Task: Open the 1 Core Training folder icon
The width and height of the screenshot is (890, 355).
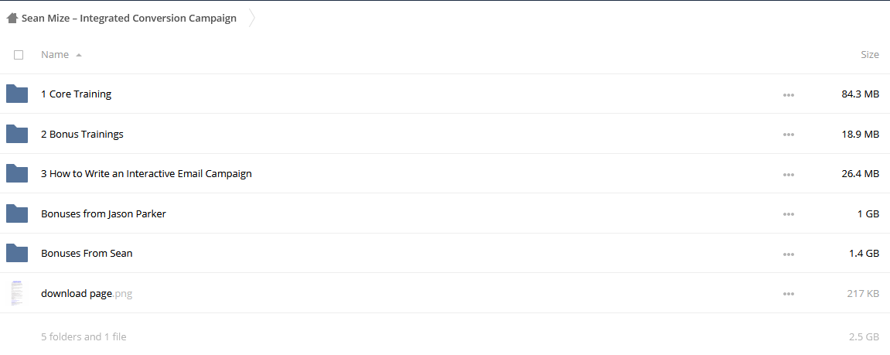Action: pos(17,94)
